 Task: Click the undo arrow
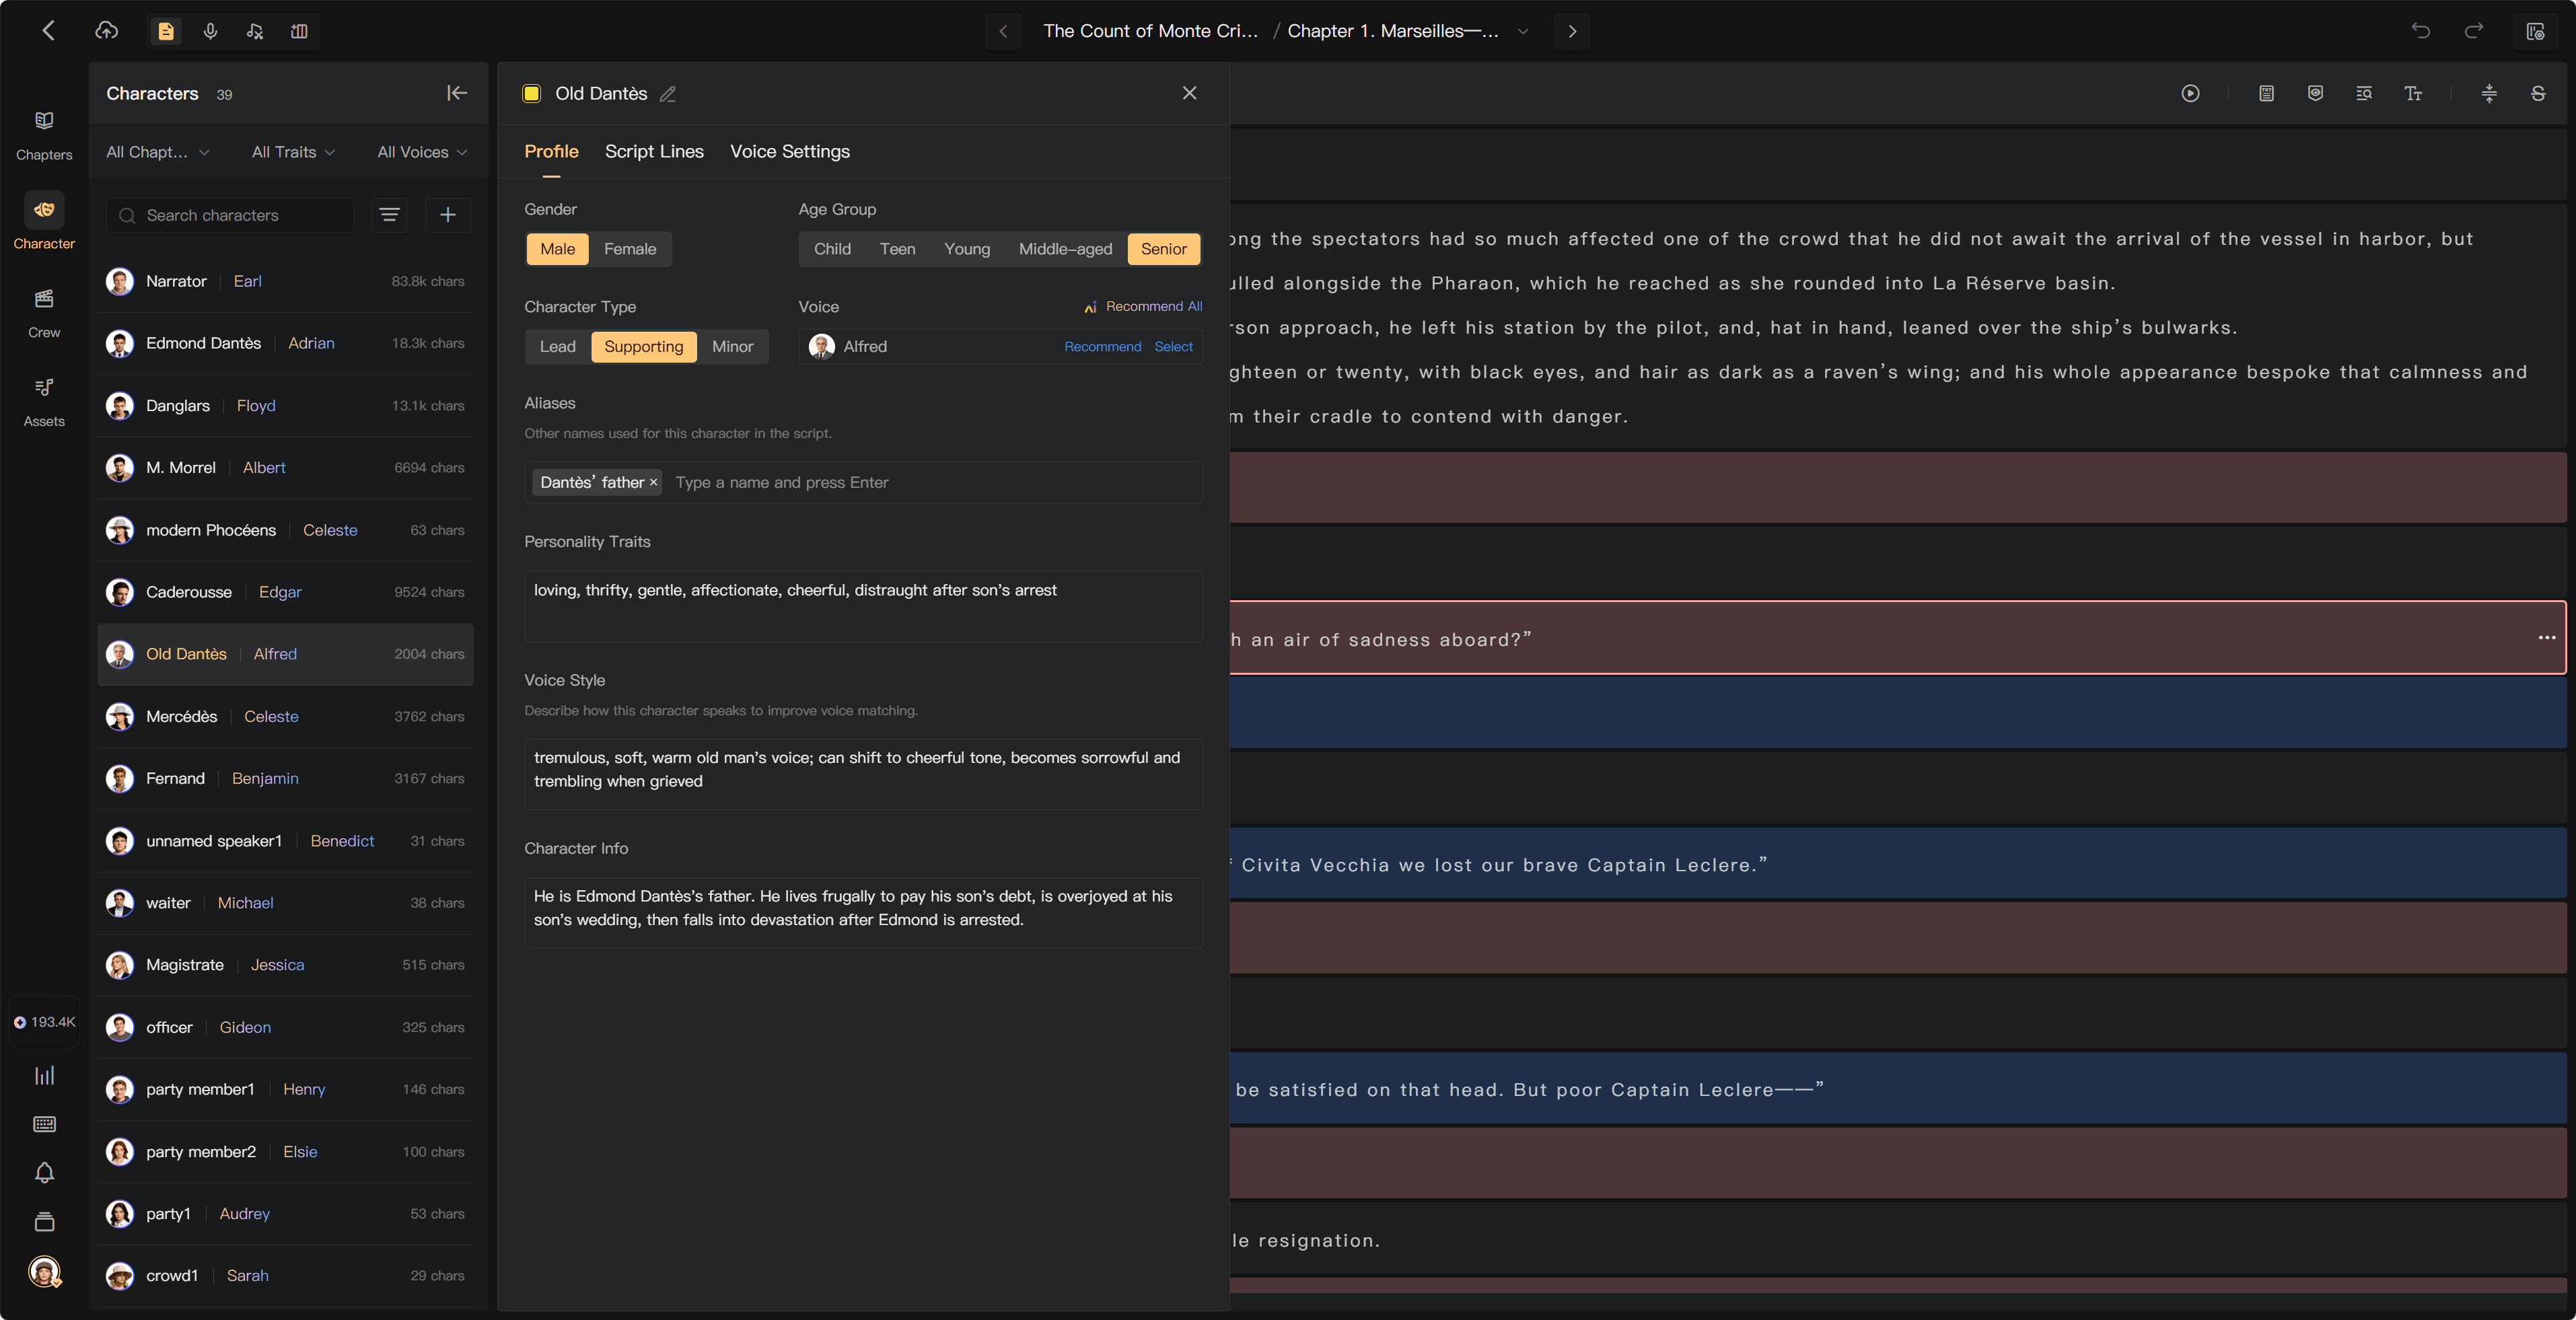[2420, 31]
